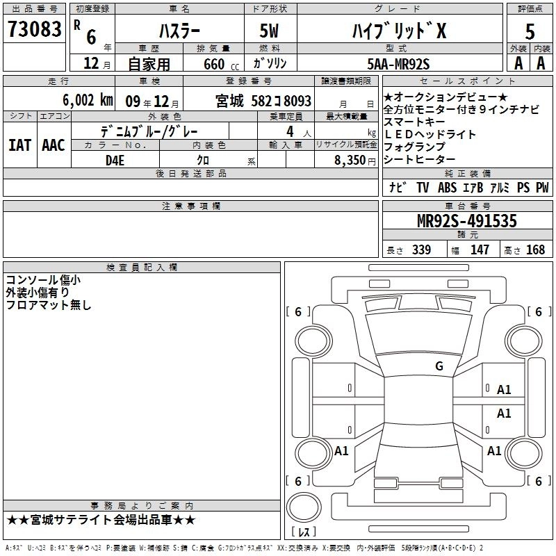Click the chassis number MR92S-491535
Screen dimensions: 556x556
(467, 220)
